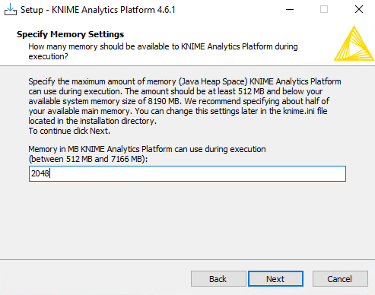Go back with the Back button
This screenshot has width=375, height=295.
tap(218, 279)
